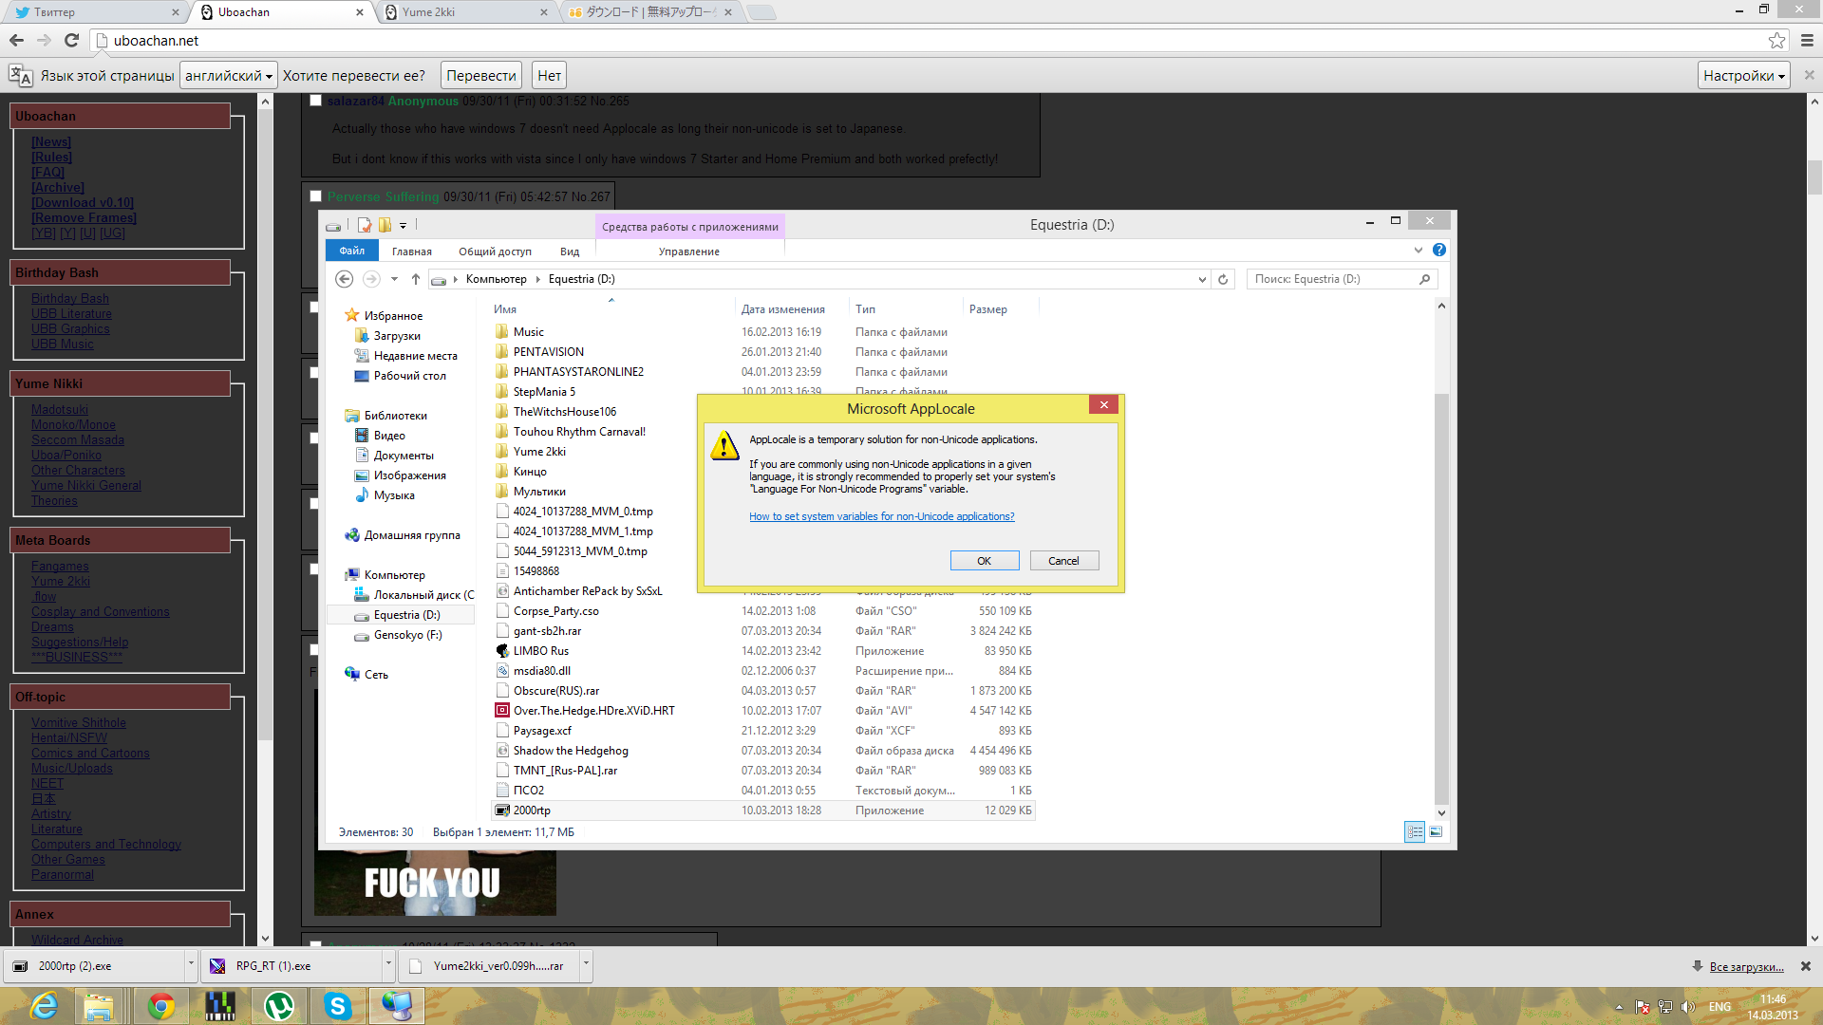This screenshot has height=1025, width=1823.
Task: Click the Action Center flag in the tray
Action: tap(1643, 1007)
